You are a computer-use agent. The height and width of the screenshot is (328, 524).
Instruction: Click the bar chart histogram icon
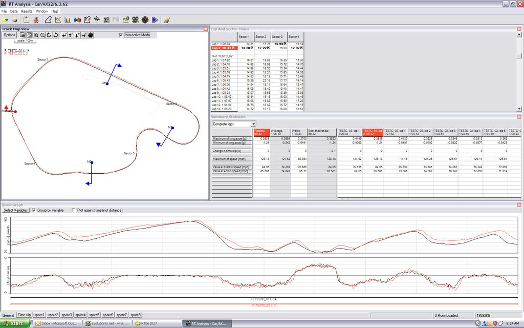68,20
